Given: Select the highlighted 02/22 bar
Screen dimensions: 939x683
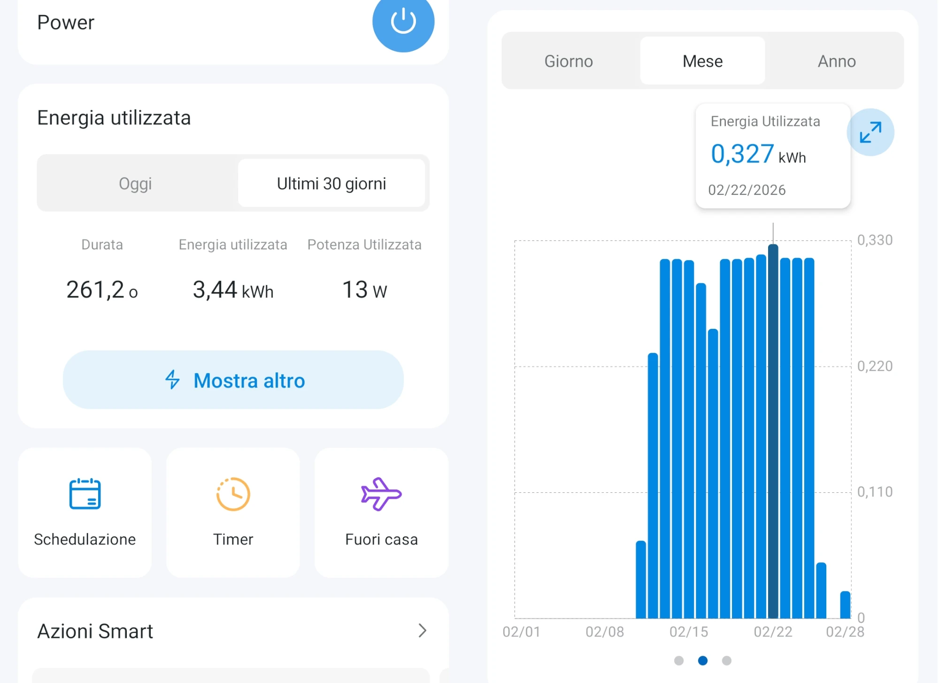Looking at the screenshot, I should pyautogui.click(x=773, y=432).
